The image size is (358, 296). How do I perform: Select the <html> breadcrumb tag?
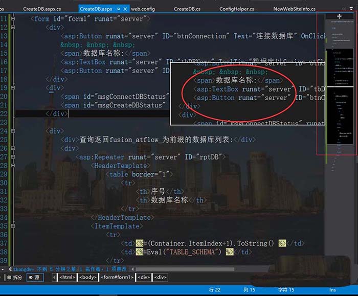[67, 277]
